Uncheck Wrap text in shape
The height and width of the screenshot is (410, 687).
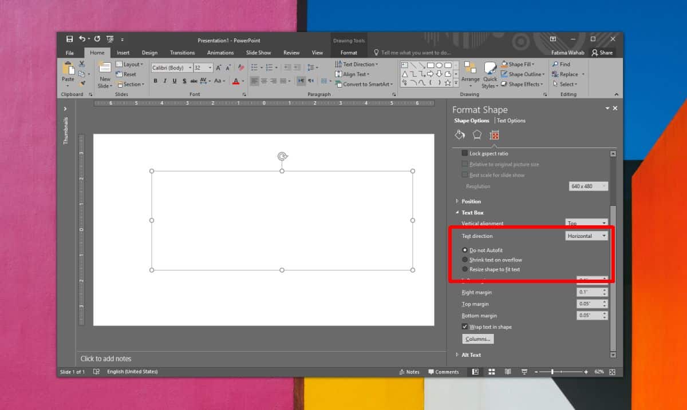coord(464,327)
